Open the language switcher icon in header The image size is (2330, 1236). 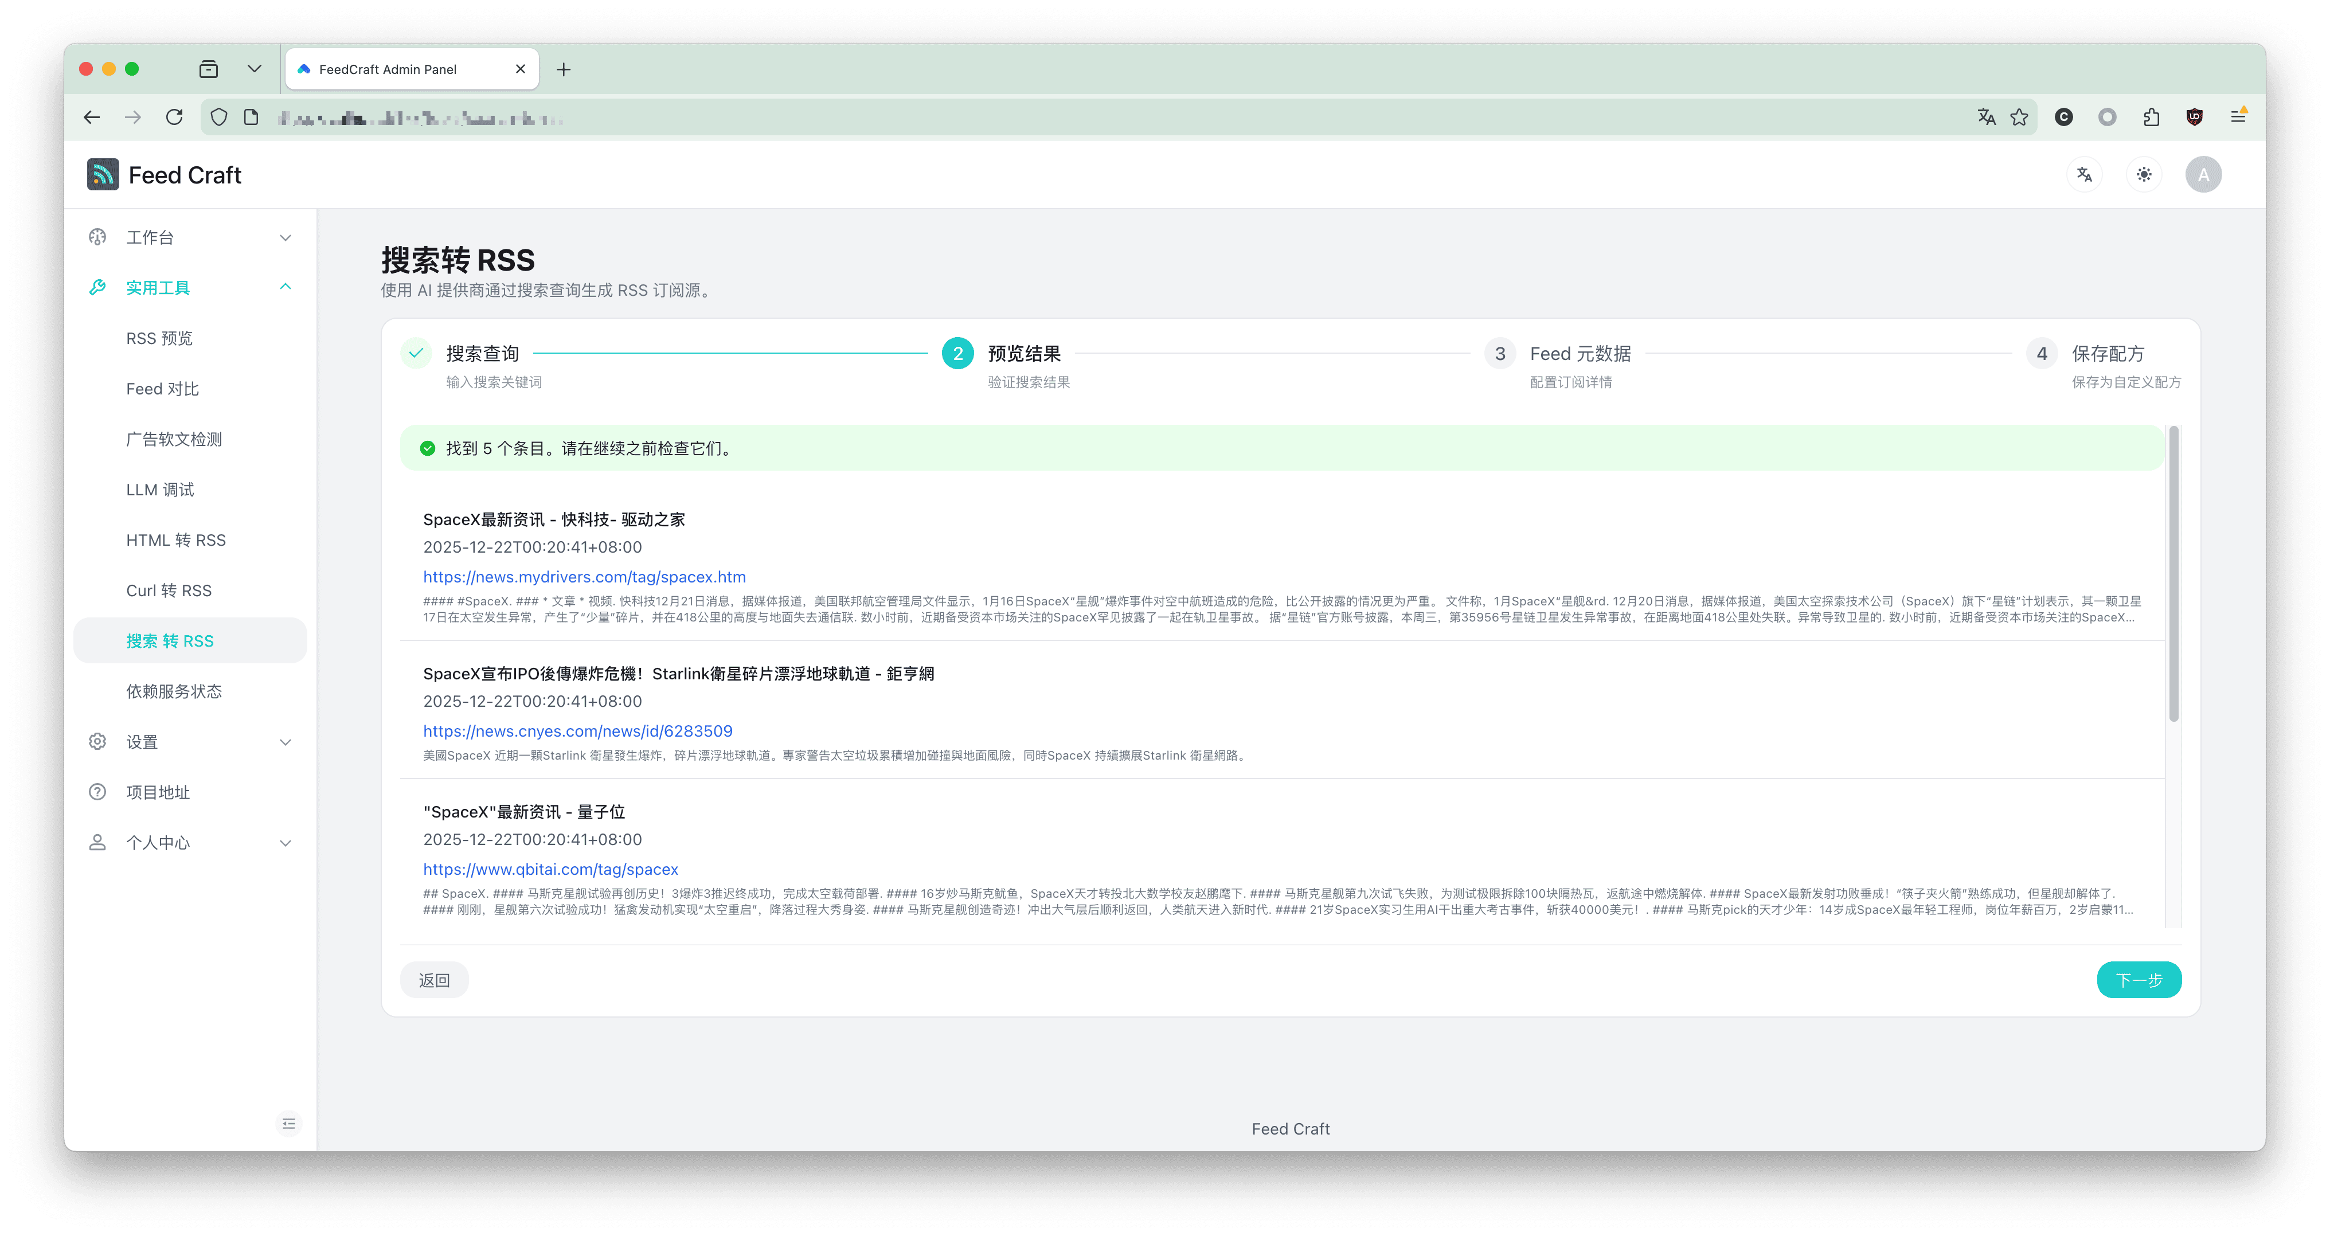(2084, 174)
